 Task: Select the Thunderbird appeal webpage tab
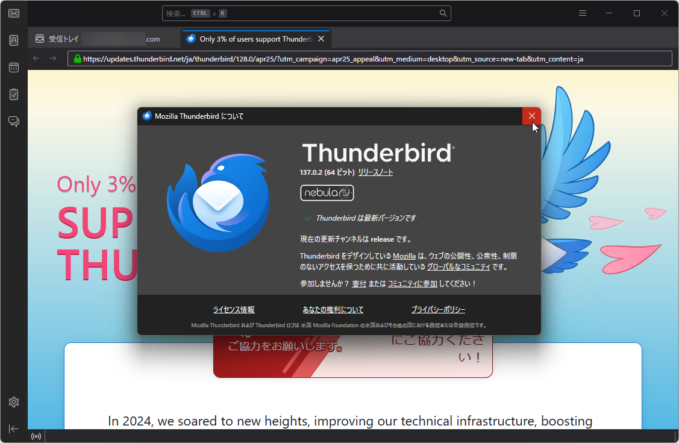(x=253, y=38)
